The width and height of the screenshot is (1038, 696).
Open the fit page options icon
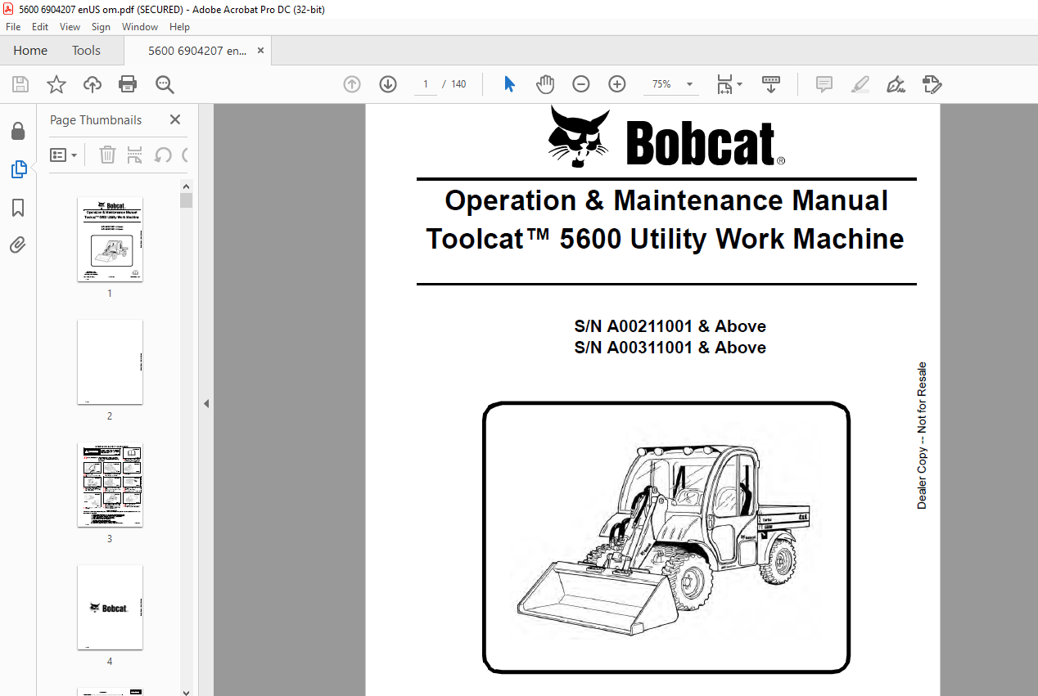pos(729,84)
